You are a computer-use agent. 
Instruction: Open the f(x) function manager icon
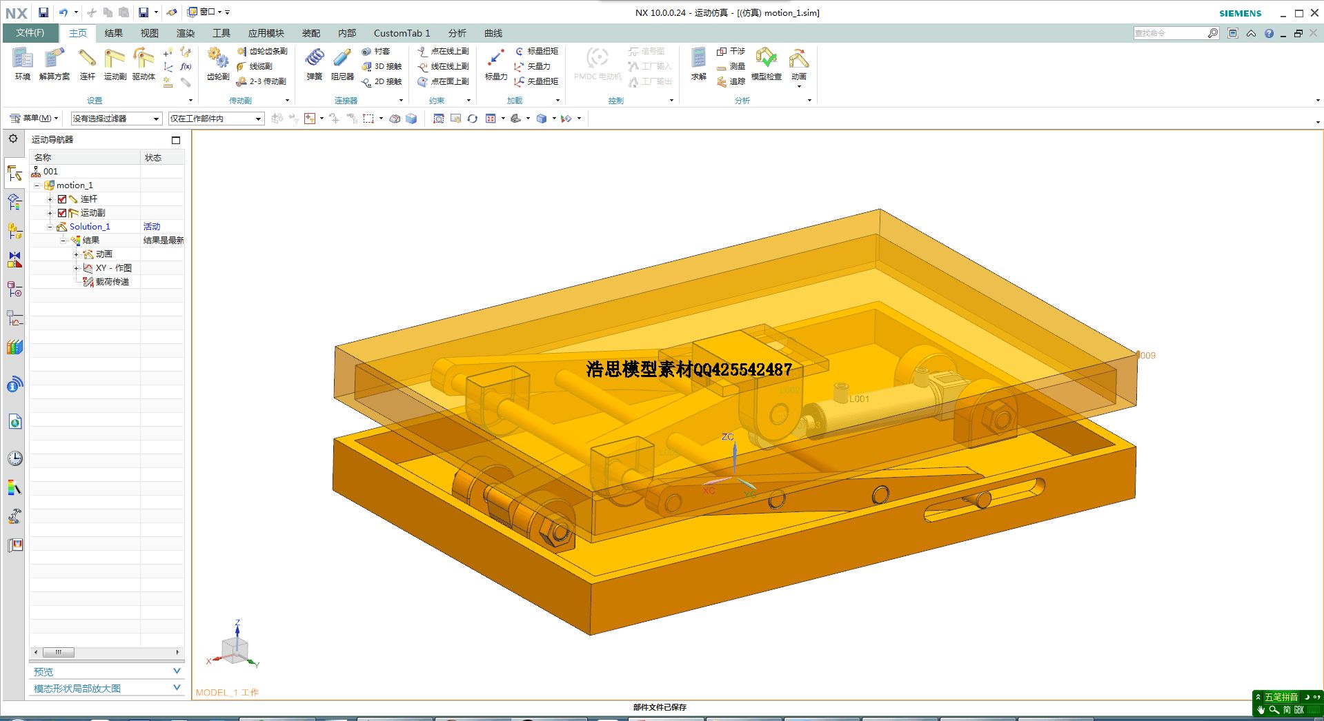pyautogui.click(x=186, y=66)
